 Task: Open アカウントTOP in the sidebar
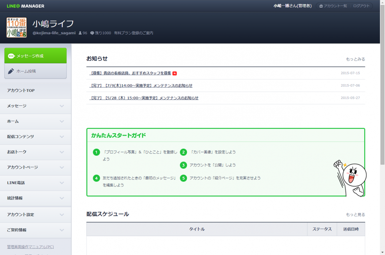(36, 91)
